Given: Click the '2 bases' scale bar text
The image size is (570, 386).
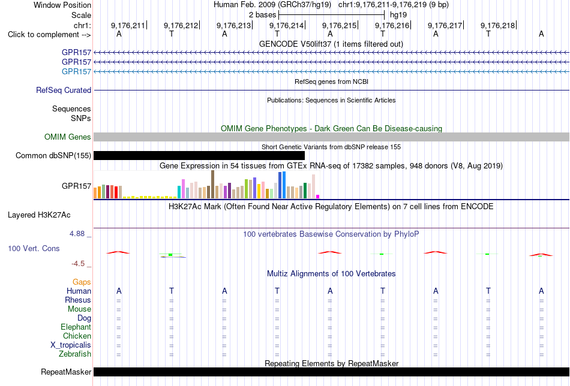Looking at the screenshot, I should pos(262,15).
